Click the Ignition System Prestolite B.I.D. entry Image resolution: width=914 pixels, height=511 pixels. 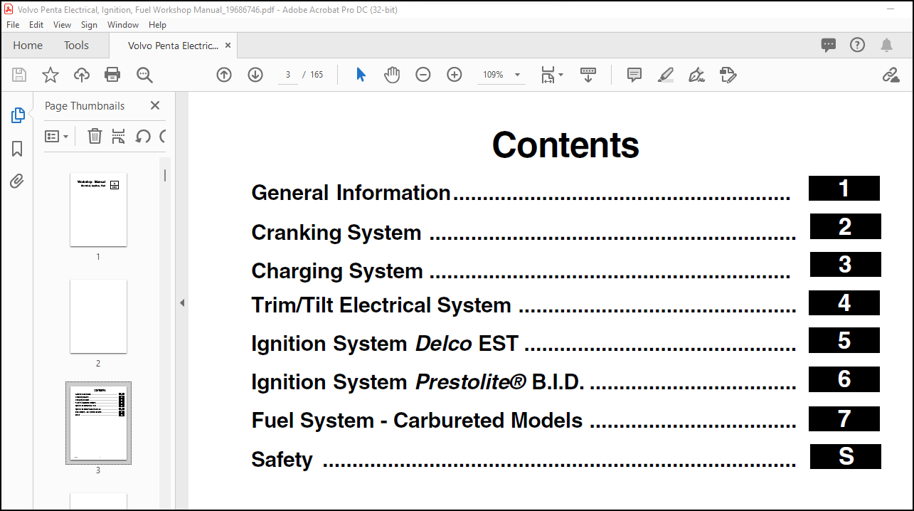pyautogui.click(x=524, y=382)
